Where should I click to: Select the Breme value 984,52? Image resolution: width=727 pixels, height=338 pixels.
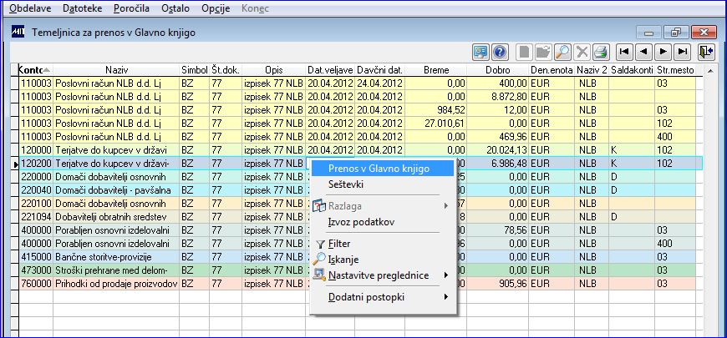(436, 110)
